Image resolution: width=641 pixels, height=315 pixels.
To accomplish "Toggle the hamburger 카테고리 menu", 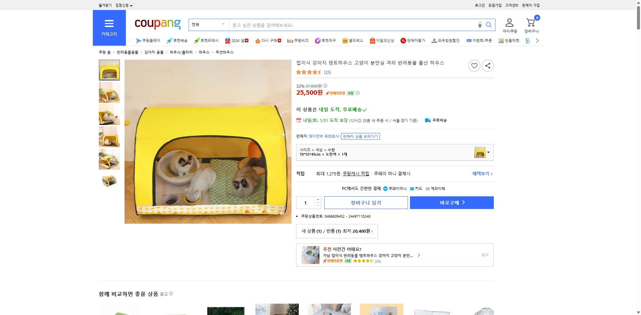I will (x=109, y=23).
